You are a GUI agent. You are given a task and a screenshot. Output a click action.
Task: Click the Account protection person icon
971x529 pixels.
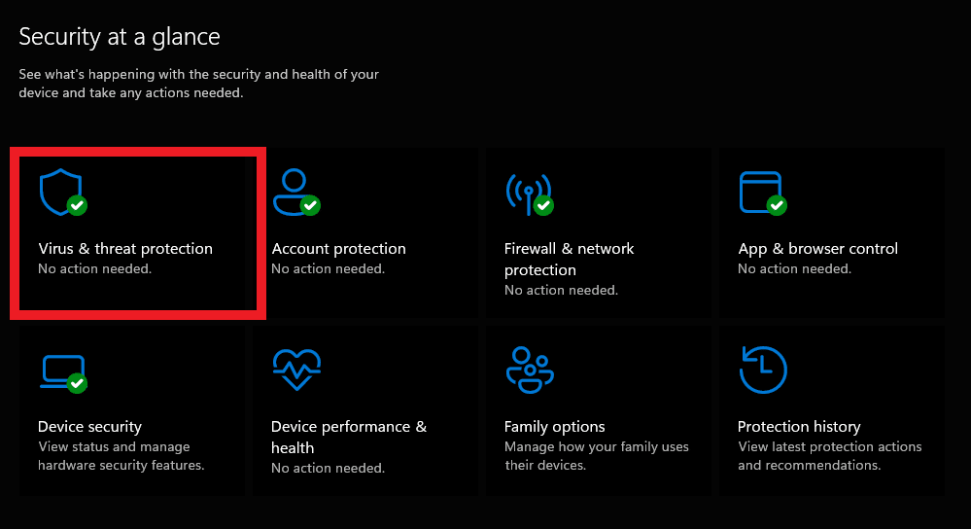[294, 192]
